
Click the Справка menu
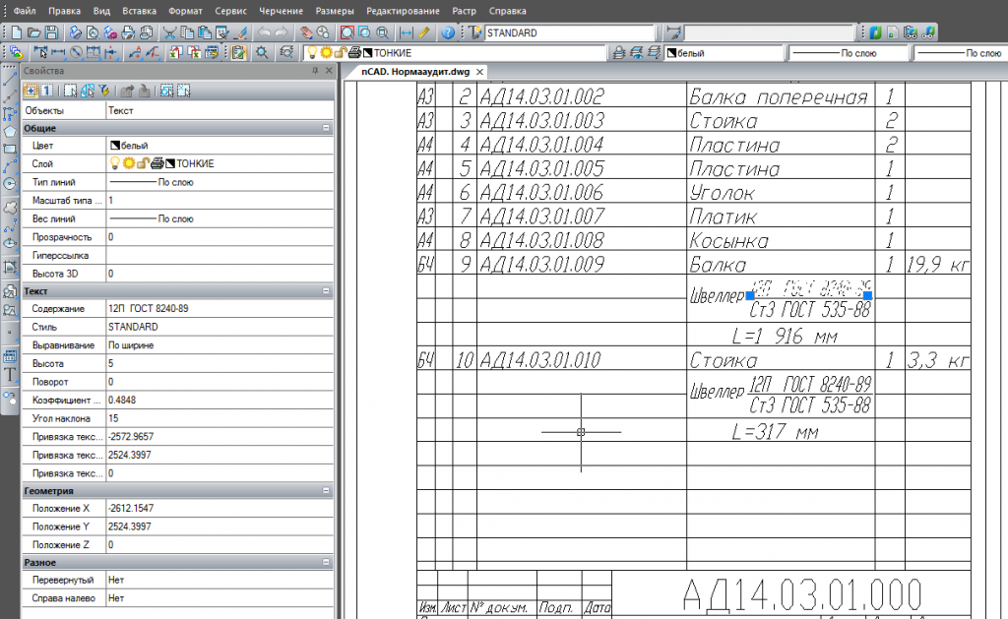click(507, 11)
